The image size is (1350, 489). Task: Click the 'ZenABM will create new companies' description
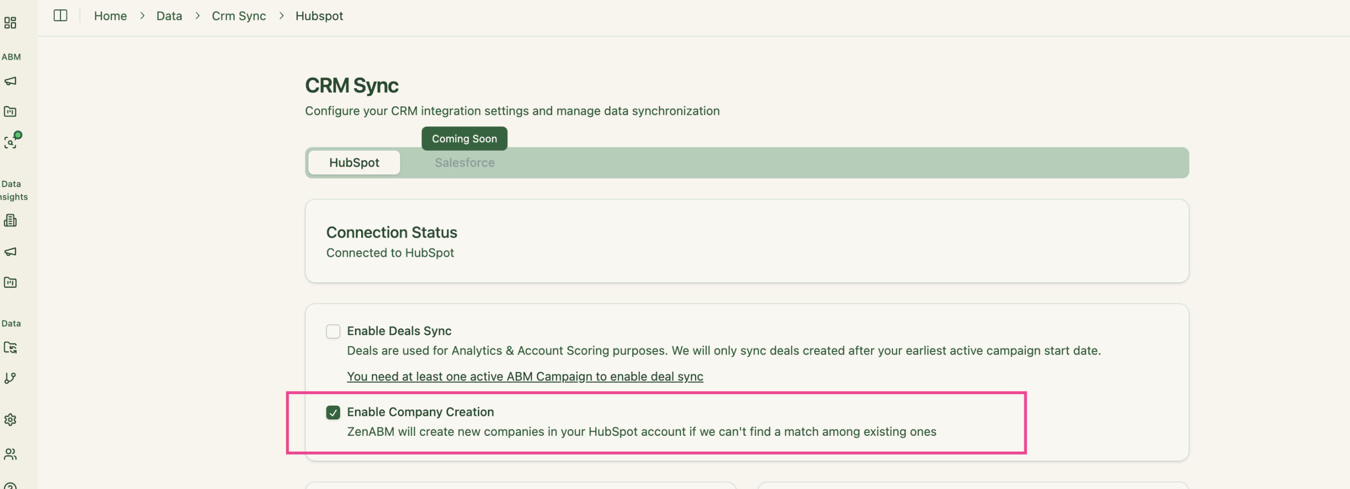pos(641,432)
